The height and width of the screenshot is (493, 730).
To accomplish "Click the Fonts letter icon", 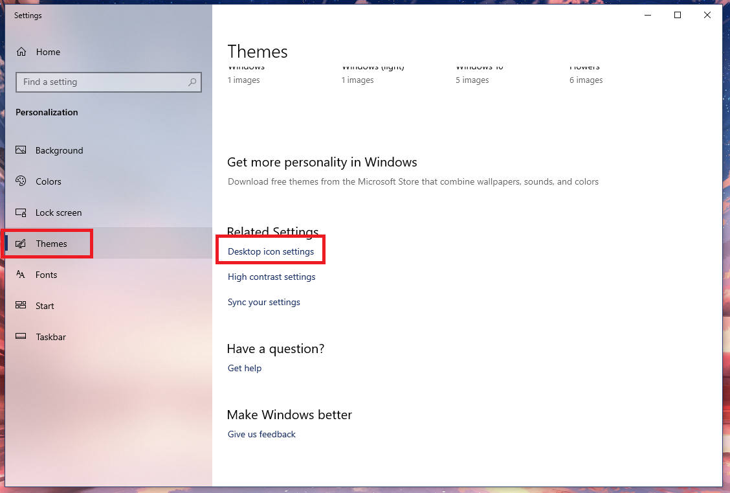I will point(21,275).
